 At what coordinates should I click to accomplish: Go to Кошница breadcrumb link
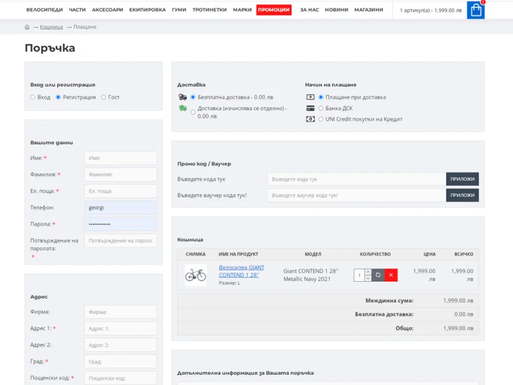point(52,27)
